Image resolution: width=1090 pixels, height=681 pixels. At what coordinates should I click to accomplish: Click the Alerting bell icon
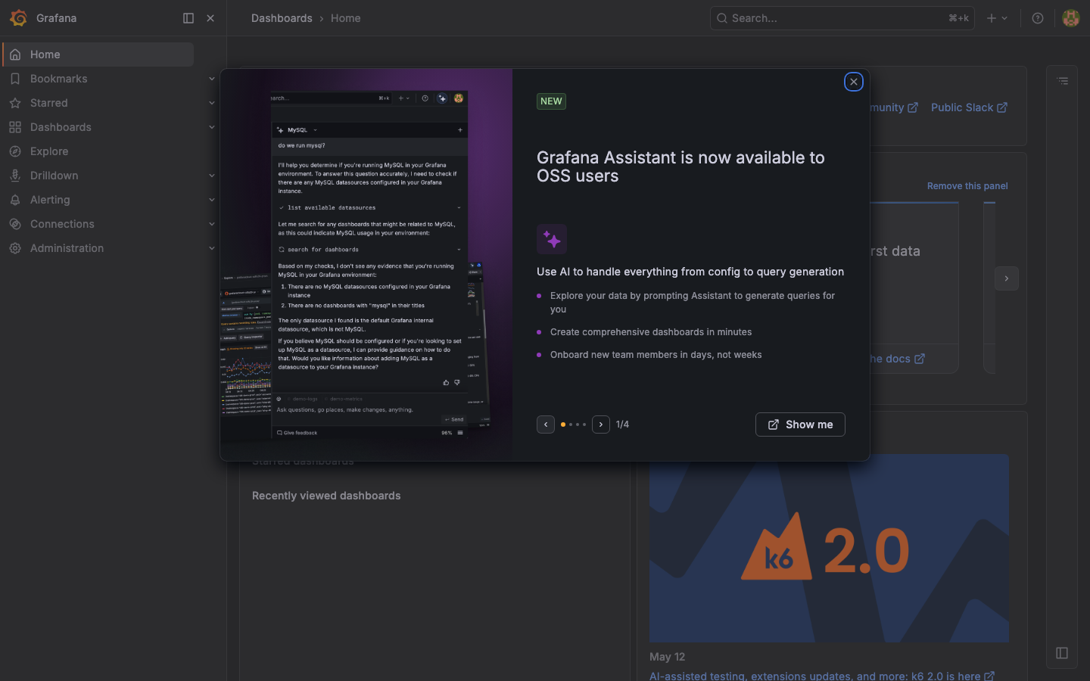click(x=15, y=200)
